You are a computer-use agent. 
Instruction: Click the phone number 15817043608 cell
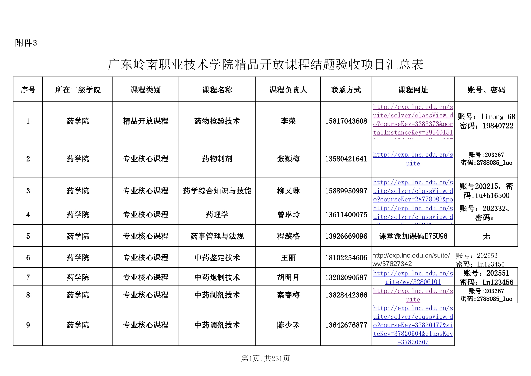[346, 121]
